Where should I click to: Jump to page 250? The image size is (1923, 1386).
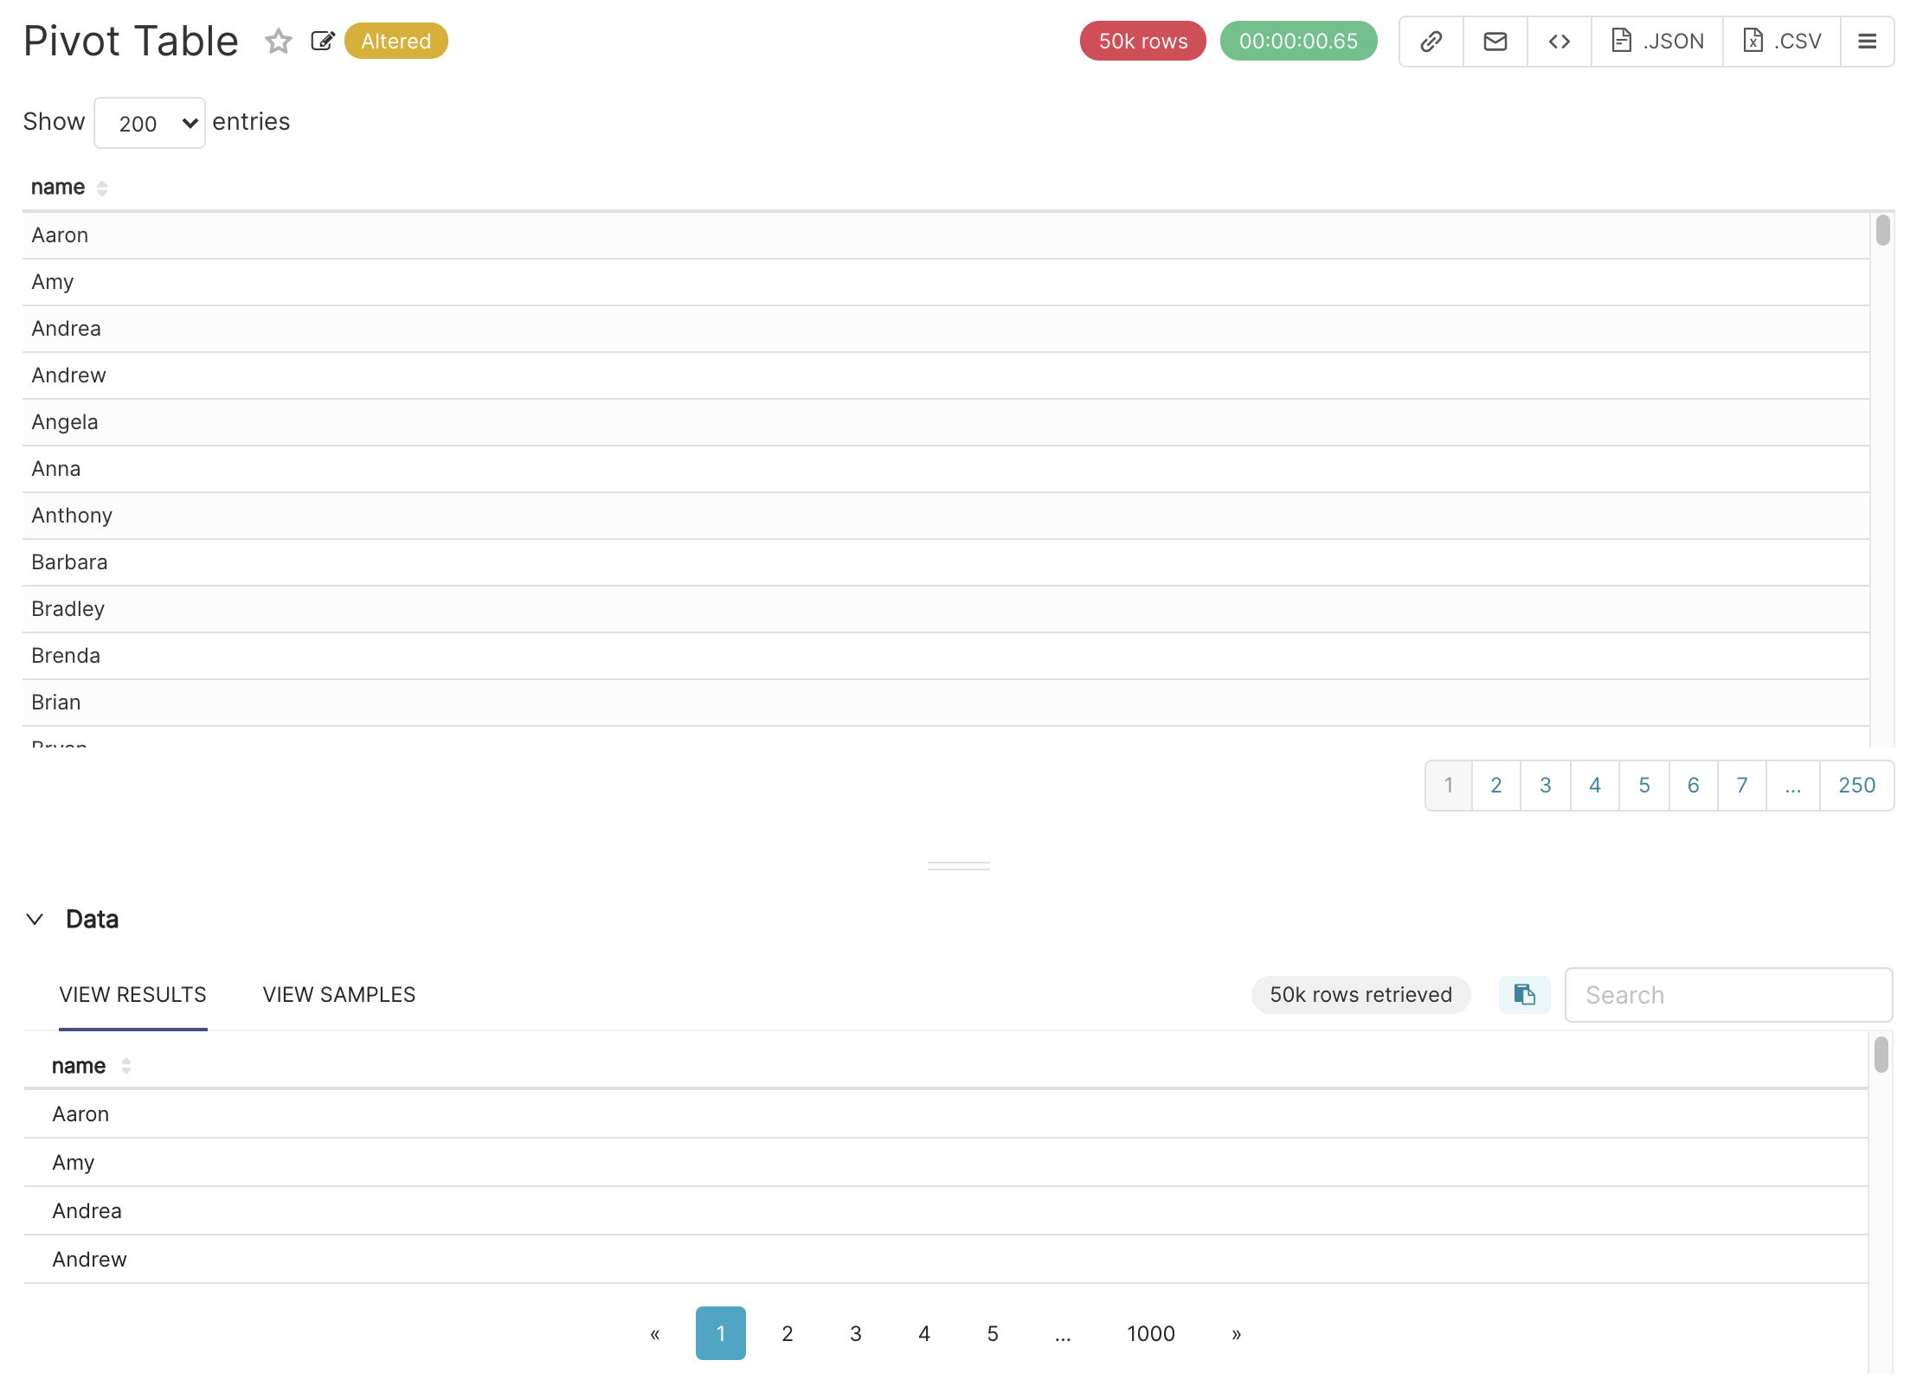tap(1857, 785)
